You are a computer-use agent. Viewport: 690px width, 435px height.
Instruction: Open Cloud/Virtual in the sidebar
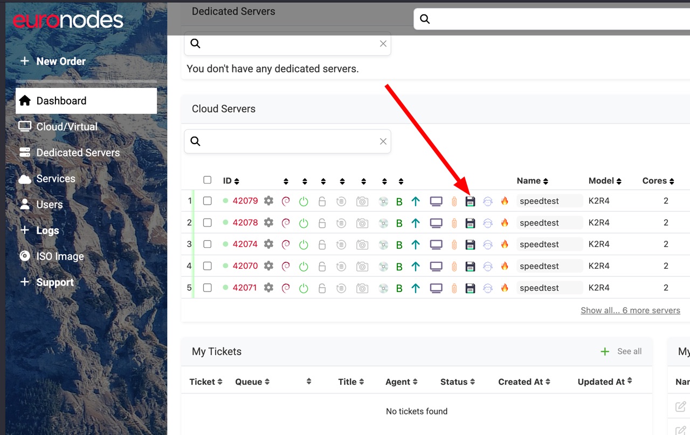point(67,127)
